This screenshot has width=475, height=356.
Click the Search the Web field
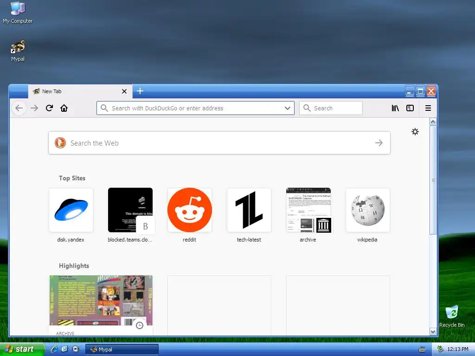click(x=219, y=143)
